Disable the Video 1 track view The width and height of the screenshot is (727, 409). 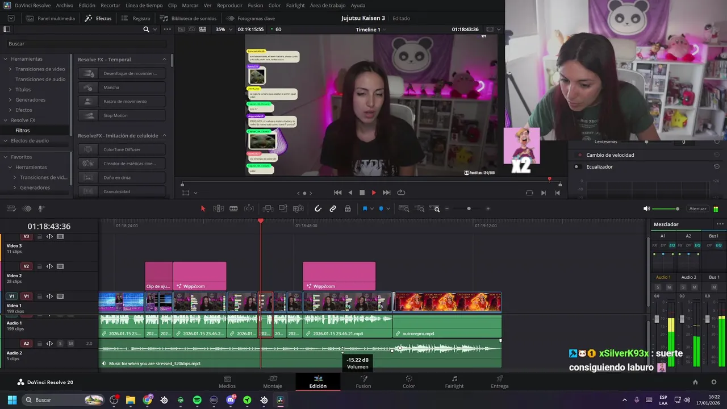(x=60, y=296)
